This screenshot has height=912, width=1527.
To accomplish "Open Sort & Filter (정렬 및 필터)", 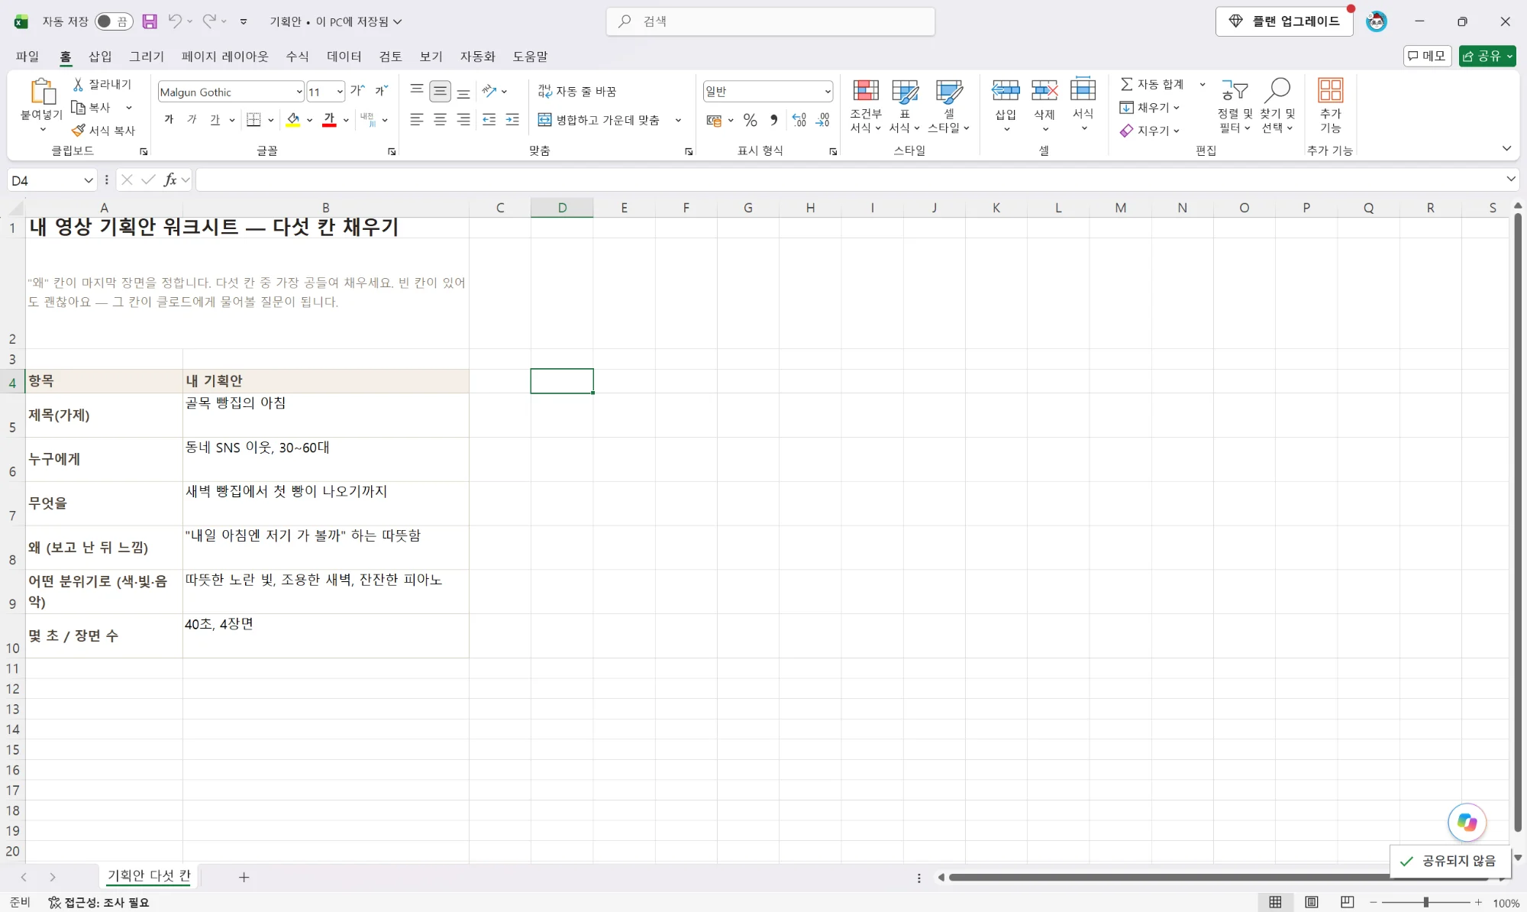I will coord(1235,105).
